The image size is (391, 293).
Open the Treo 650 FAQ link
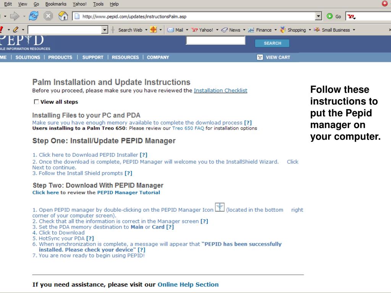coord(188,128)
